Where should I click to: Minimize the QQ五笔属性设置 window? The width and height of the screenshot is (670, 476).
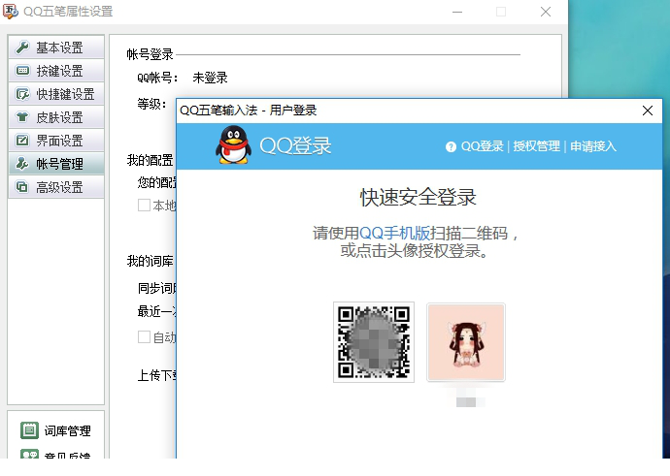pyautogui.click(x=457, y=12)
